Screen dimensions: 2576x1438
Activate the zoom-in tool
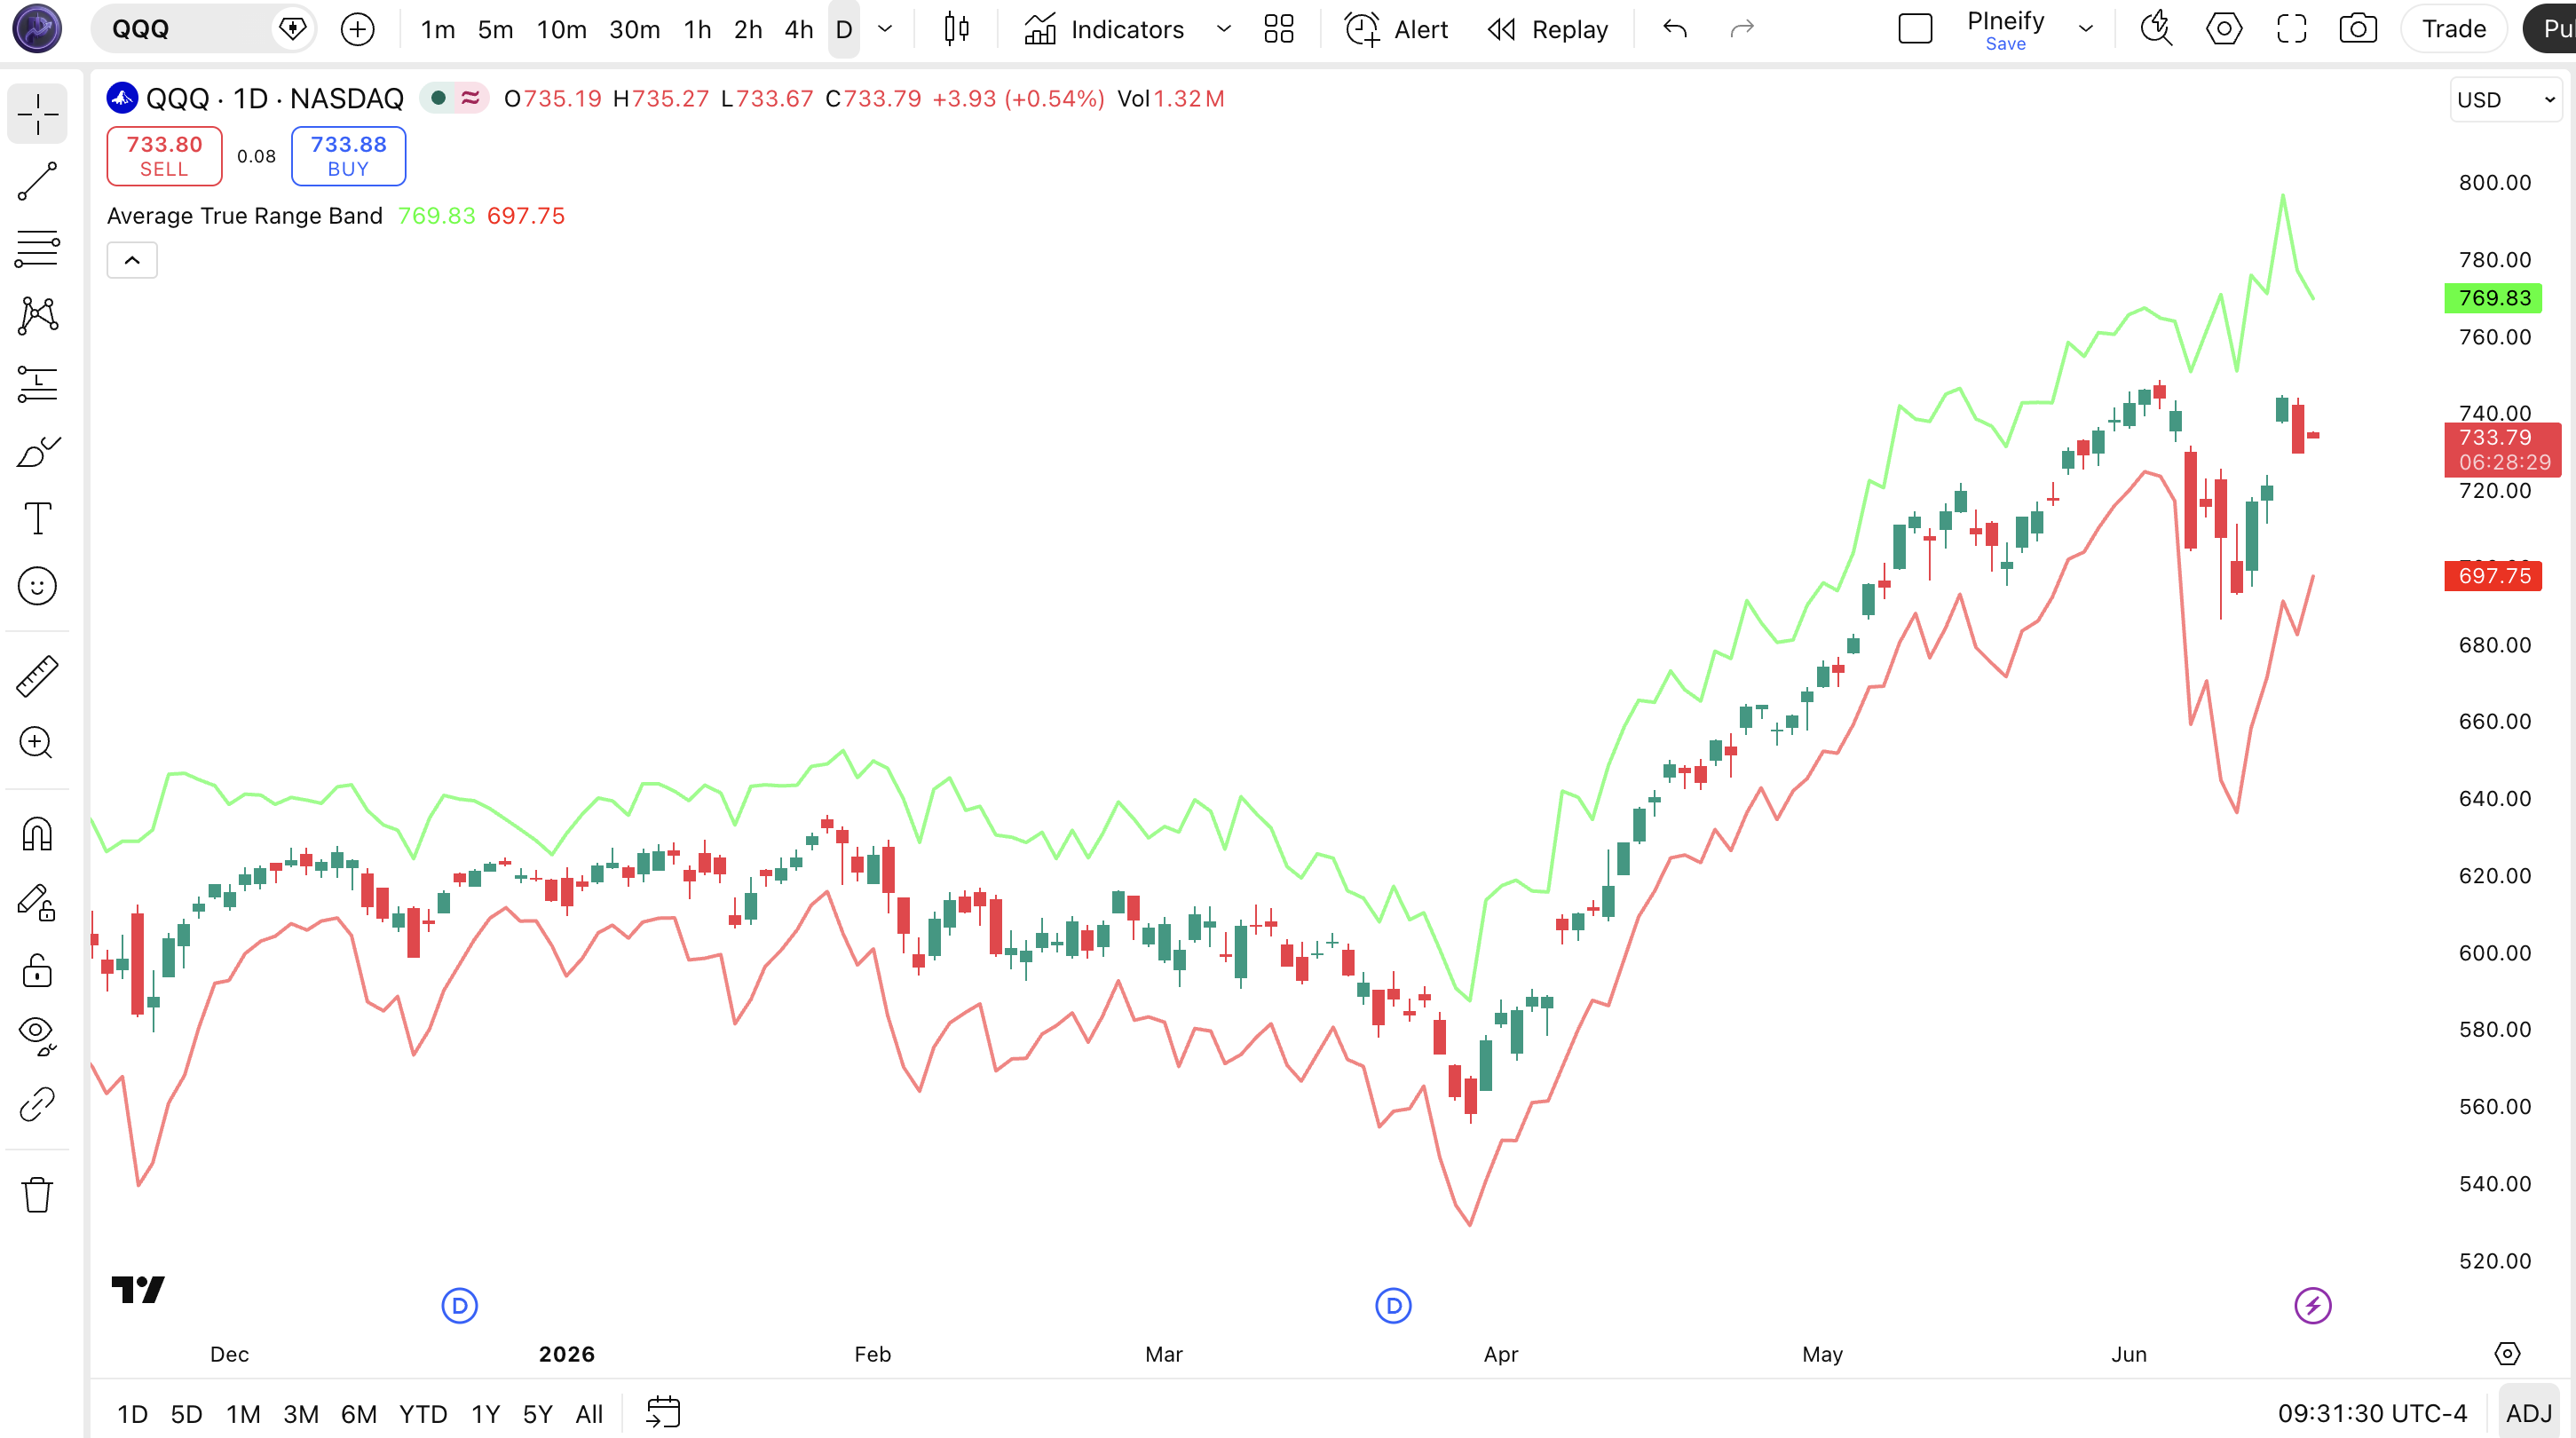pyautogui.click(x=37, y=743)
